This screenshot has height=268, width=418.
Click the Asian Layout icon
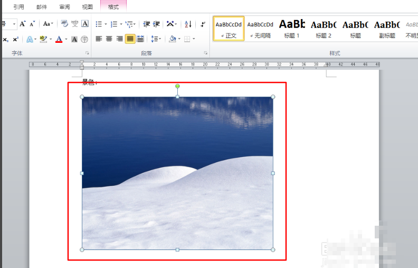click(x=170, y=24)
